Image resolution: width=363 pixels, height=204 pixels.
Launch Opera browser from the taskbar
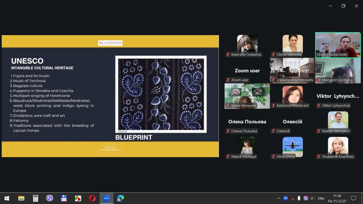(x=92, y=198)
